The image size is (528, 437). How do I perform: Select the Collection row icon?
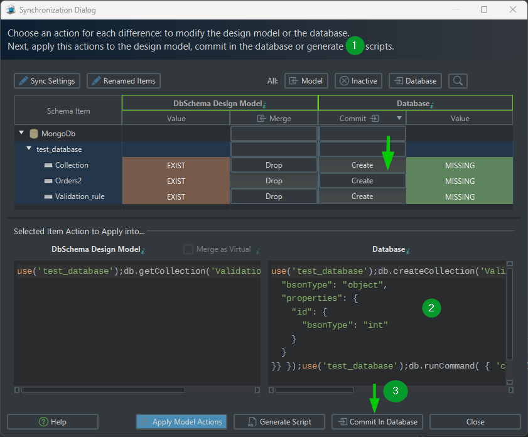tap(48, 165)
